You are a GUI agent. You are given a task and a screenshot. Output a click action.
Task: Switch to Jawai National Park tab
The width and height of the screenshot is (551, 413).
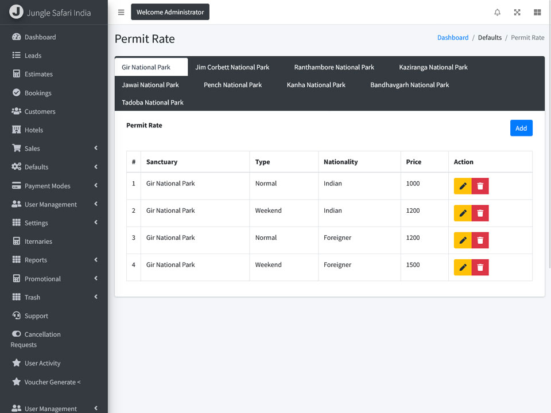[150, 85]
